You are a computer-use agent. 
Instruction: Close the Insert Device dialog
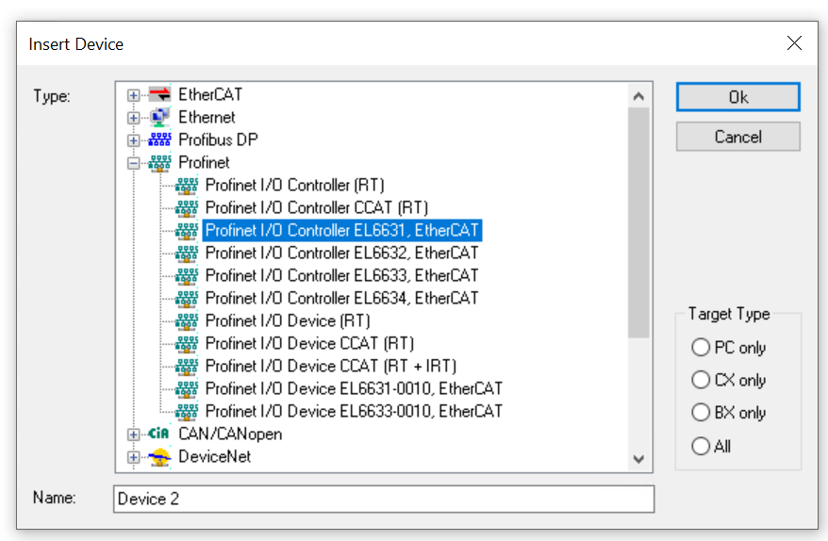point(794,42)
